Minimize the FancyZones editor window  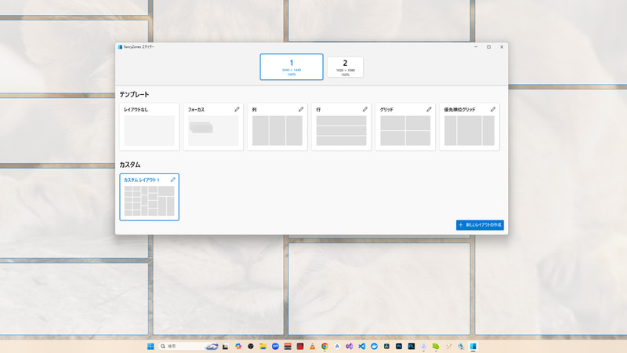coord(476,47)
